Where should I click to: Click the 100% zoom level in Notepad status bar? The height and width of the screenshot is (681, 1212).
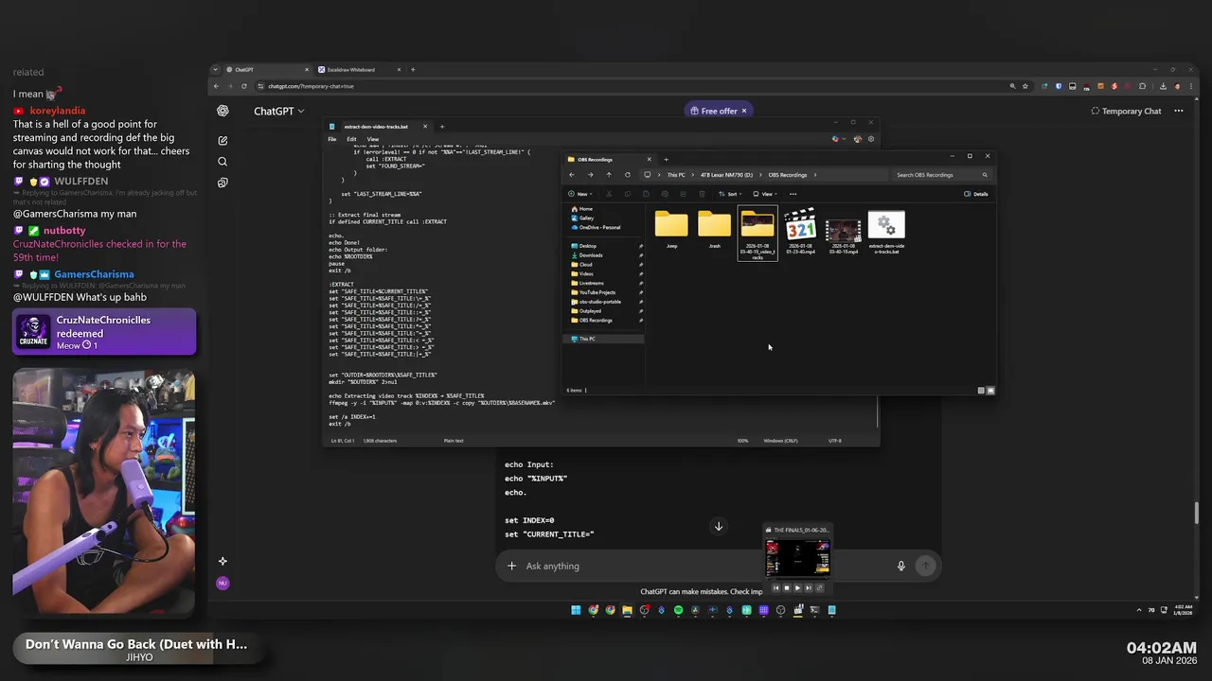click(743, 441)
